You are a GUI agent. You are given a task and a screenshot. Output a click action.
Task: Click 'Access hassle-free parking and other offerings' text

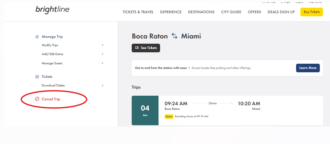coord(221,68)
